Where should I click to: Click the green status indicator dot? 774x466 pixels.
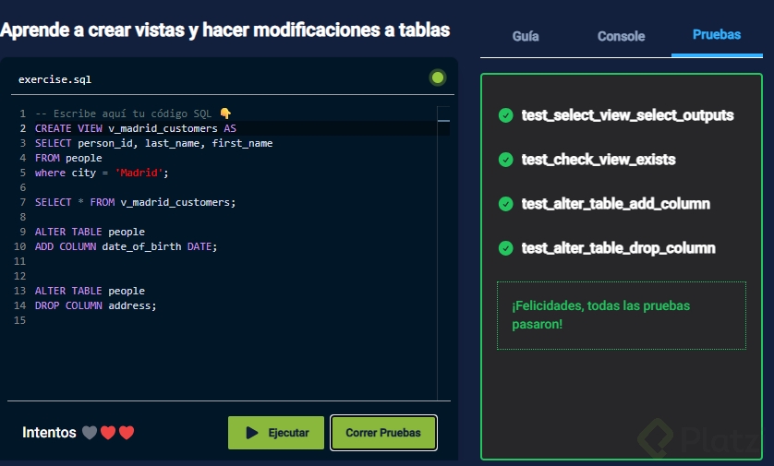[438, 78]
